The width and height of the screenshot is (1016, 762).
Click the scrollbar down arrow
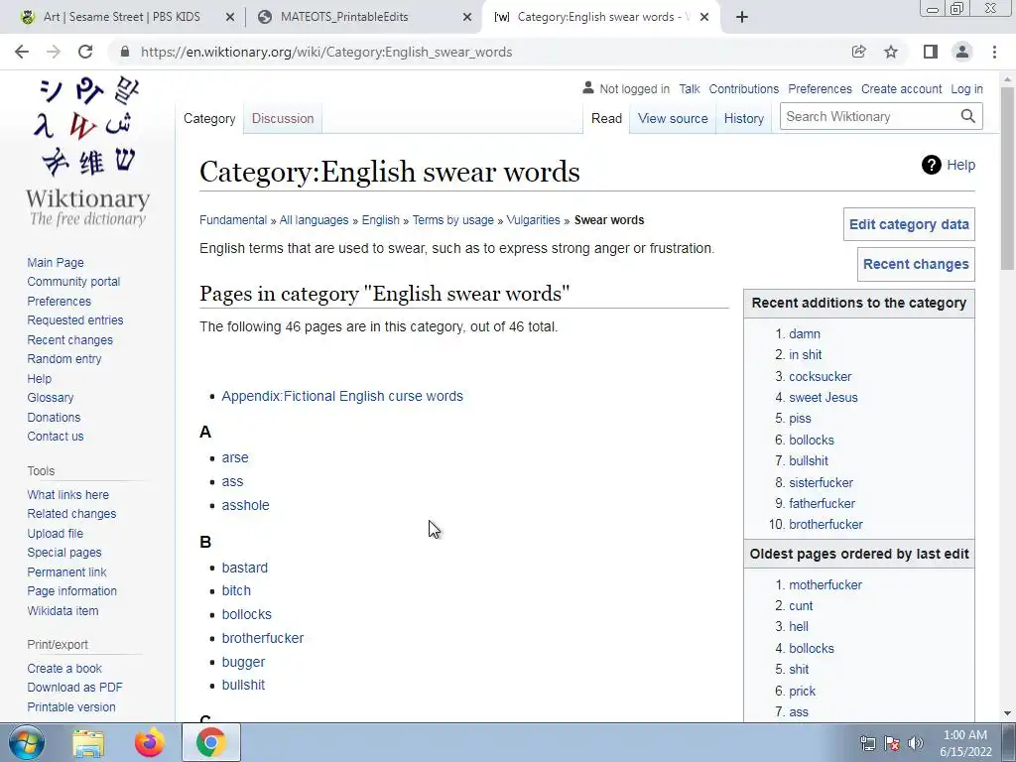point(1007,712)
